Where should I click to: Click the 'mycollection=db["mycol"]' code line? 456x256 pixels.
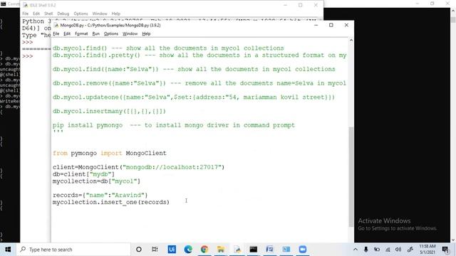click(x=96, y=181)
